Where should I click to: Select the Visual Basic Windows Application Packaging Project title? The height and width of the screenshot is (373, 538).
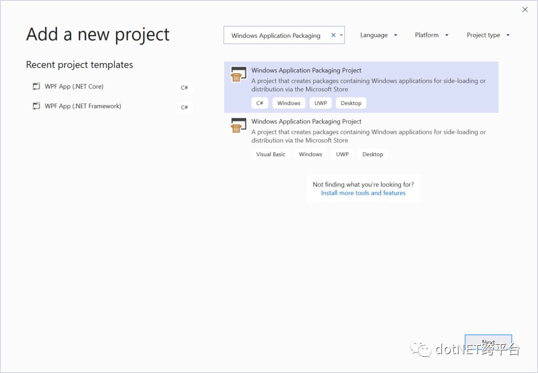306,121
